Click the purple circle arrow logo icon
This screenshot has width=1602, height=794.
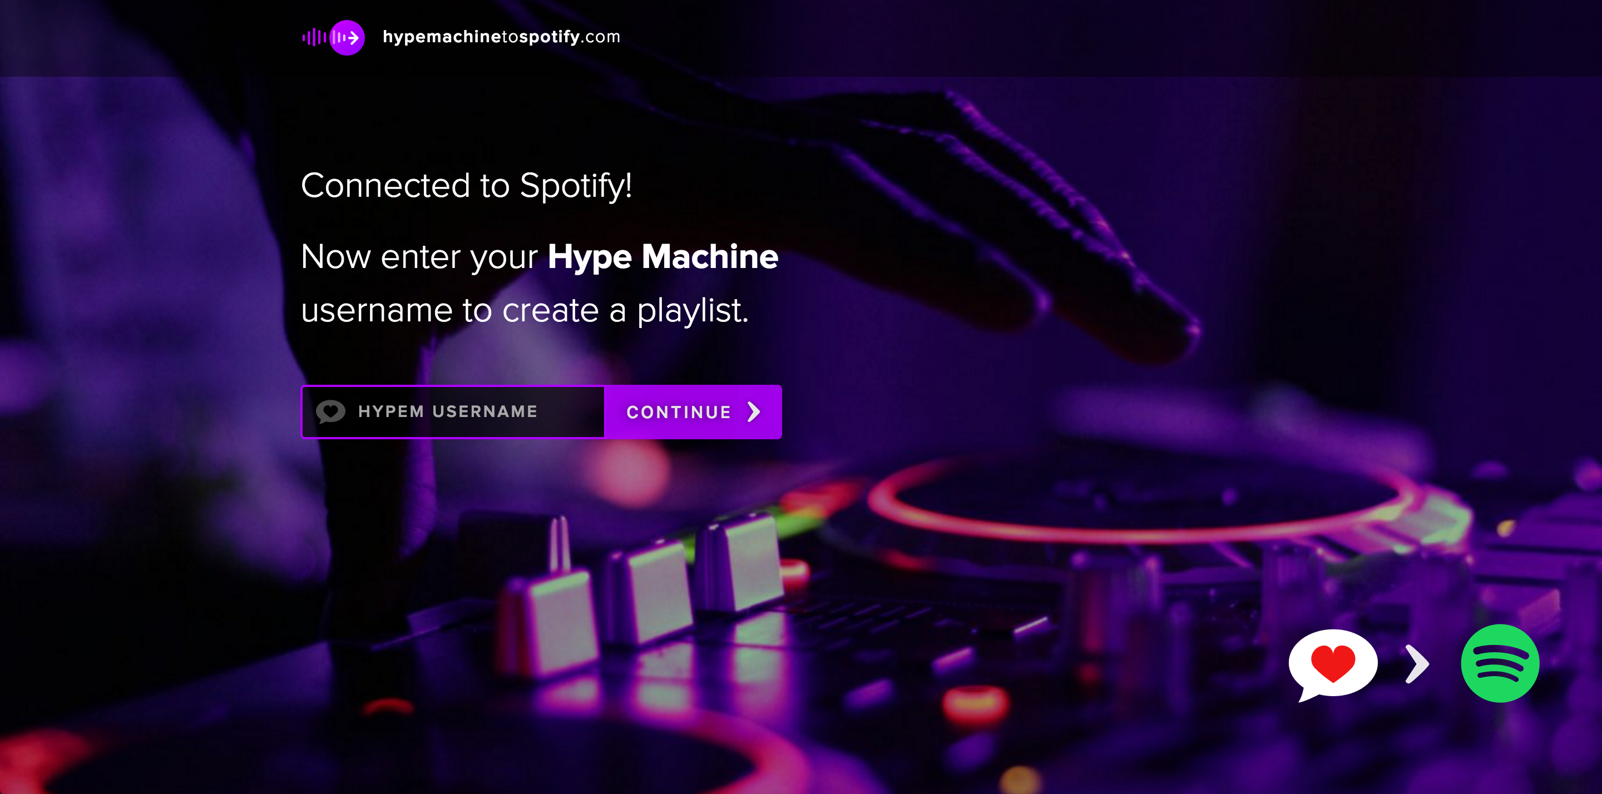coord(347,37)
